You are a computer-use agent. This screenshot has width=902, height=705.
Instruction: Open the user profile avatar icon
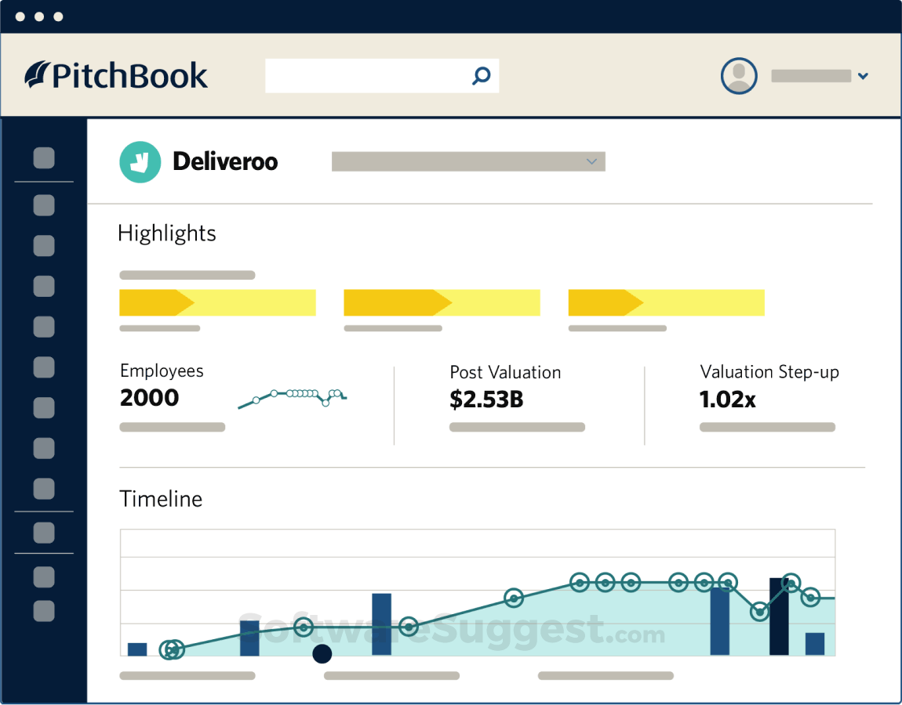(738, 75)
